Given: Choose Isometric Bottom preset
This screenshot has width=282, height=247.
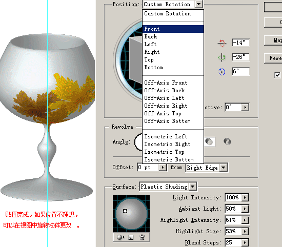Looking at the screenshot, I should click(x=173, y=160).
